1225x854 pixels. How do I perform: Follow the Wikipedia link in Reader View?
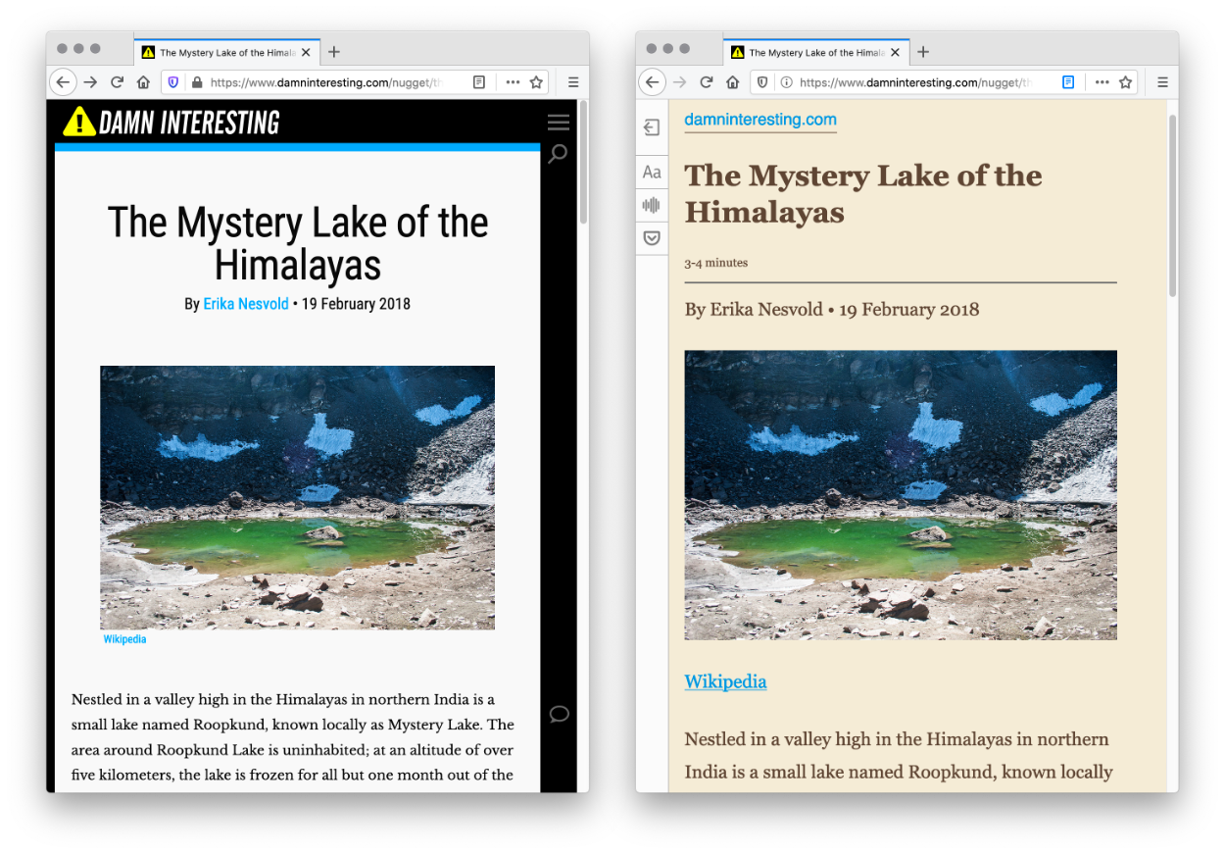725,681
